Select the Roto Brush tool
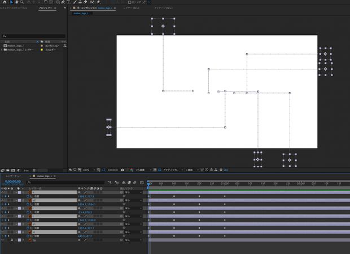Screen dimensions: 350x254 coord(92,2)
